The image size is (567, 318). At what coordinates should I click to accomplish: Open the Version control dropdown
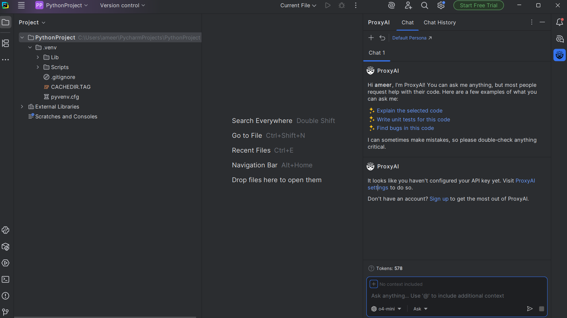(x=123, y=5)
